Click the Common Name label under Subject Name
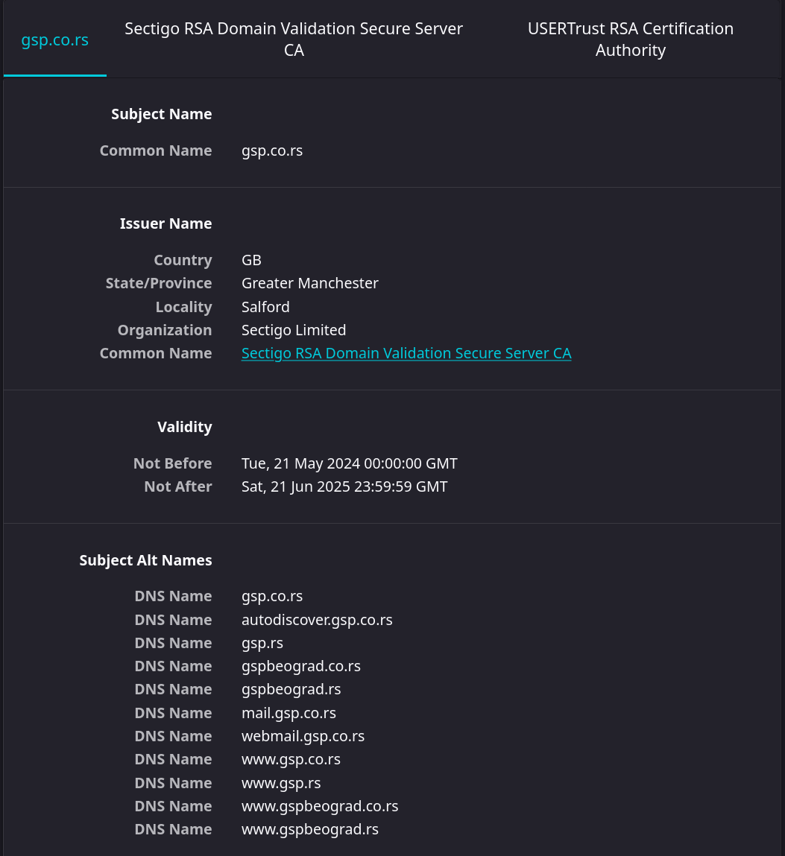This screenshot has height=856, width=785. click(x=156, y=150)
